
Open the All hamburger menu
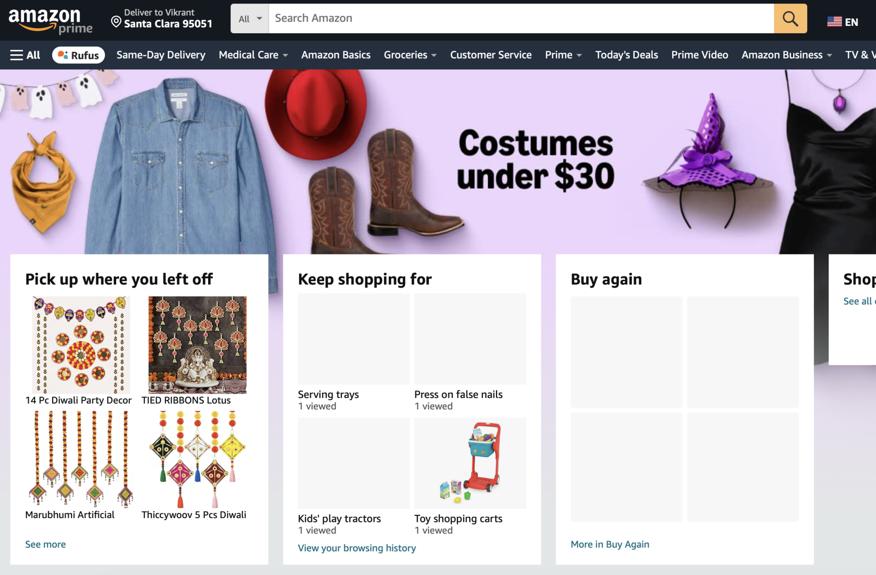point(25,55)
